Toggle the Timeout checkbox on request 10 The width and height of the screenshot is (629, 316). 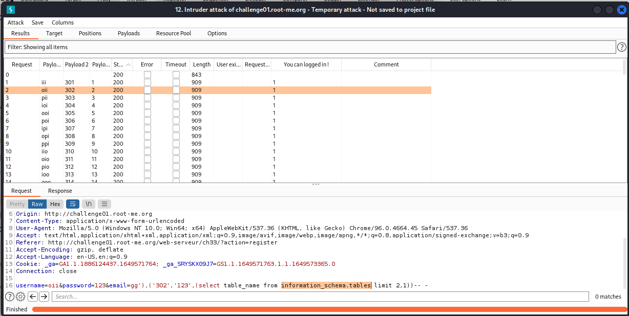[176, 151]
